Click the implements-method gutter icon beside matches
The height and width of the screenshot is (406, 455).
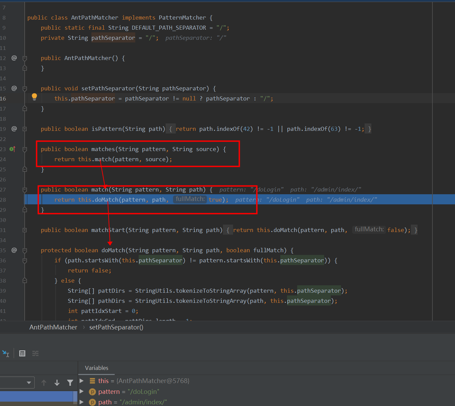pyautogui.click(x=12, y=149)
